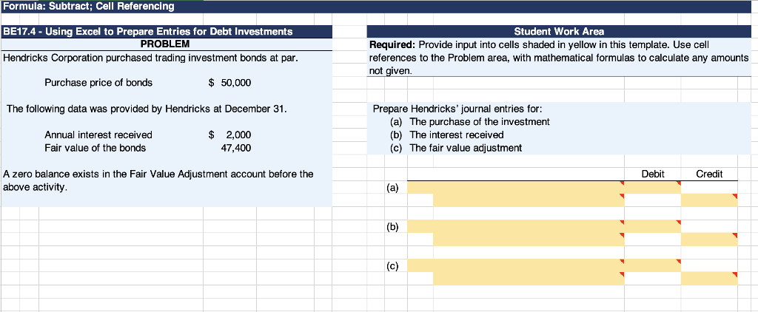The height and width of the screenshot is (312, 758).
Task: Click the red comment marker on entry (a) Credit cell
Action: (x=735, y=196)
